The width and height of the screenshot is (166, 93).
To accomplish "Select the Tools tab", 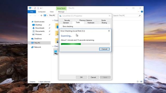I will [78, 22].
